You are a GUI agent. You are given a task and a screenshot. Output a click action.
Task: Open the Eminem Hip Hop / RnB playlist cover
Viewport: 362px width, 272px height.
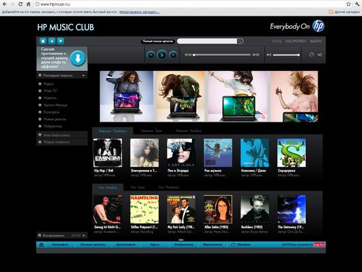[108, 153]
